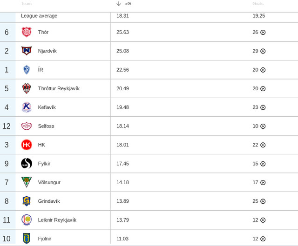The height and width of the screenshot is (246, 298).
Task: Sort table by xG column header
Action: click(128, 4)
